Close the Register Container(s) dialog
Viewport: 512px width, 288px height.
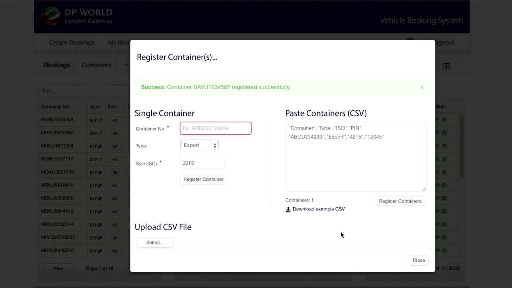point(419,260)
